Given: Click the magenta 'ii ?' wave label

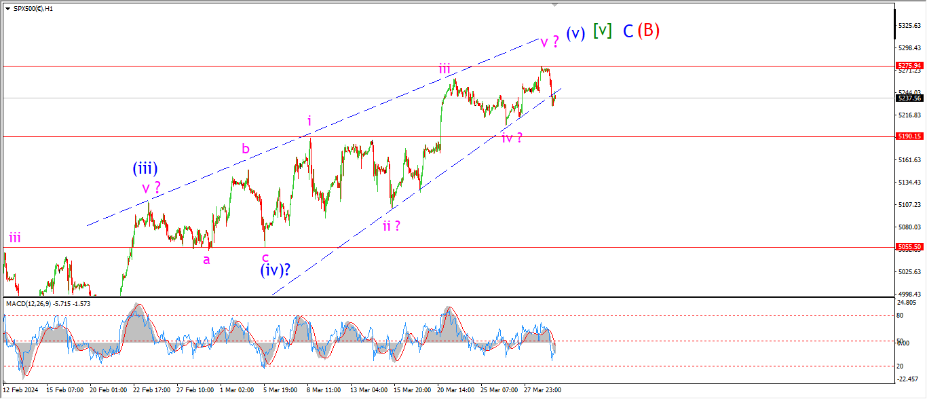Looking at the screenshot, I should click(391, 226).
